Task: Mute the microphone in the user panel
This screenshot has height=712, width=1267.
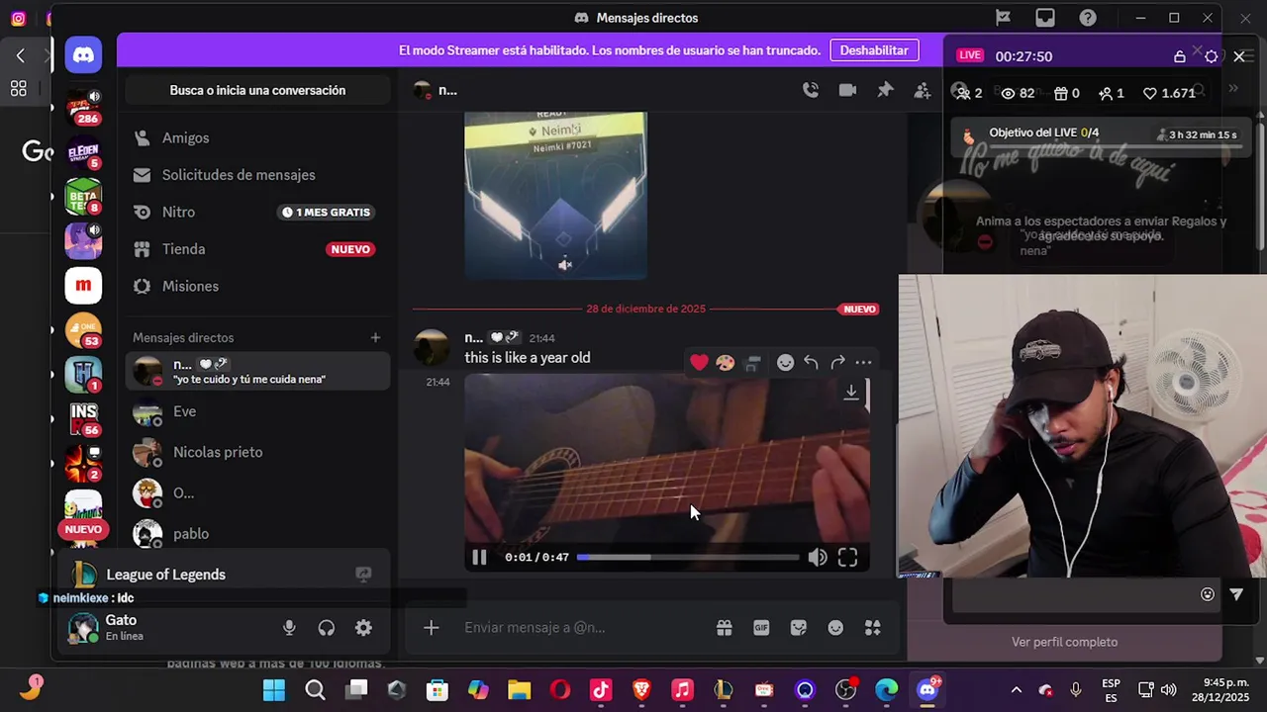Action: 289,628
